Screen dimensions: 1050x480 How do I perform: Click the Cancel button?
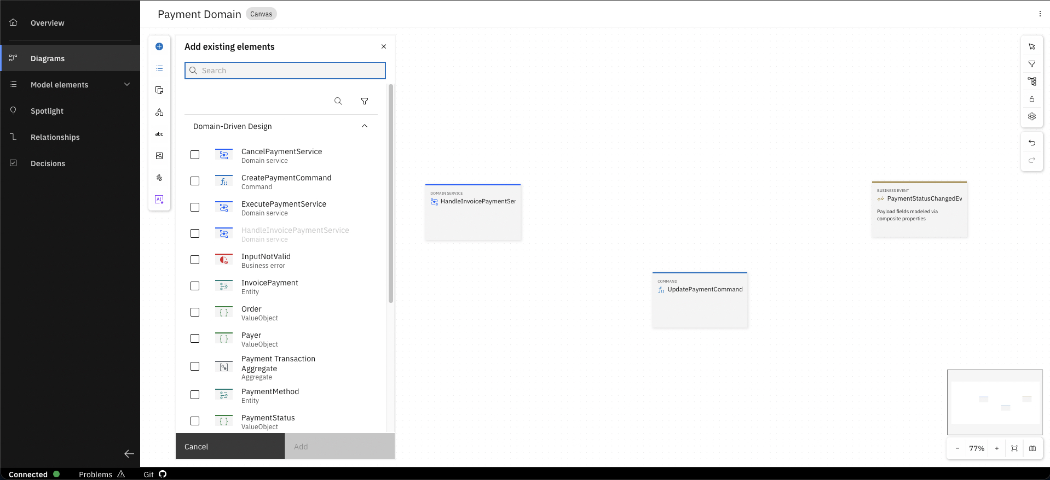[x=230, y=447]
